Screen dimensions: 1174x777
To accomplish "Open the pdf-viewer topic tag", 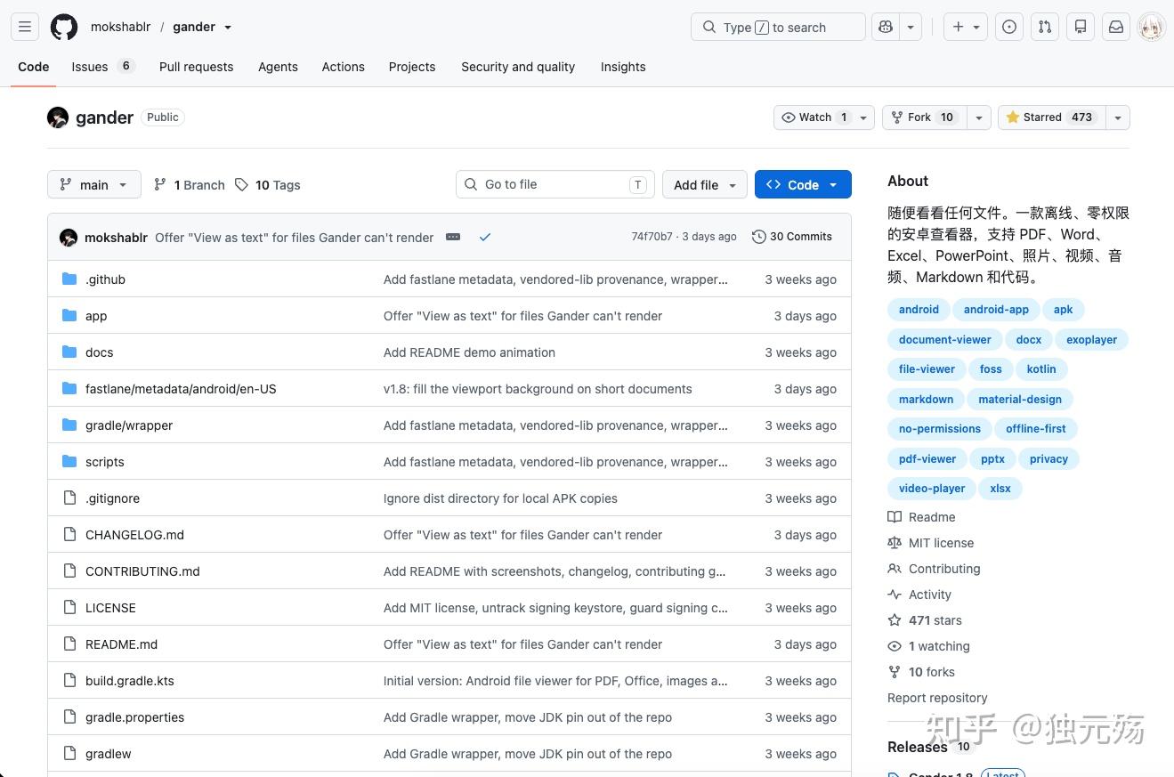I will [927, 458].
